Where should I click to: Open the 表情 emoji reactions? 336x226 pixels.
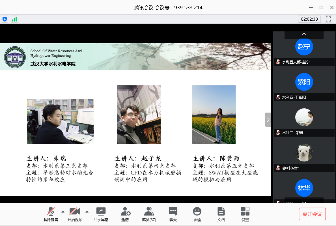click(197, 214)
